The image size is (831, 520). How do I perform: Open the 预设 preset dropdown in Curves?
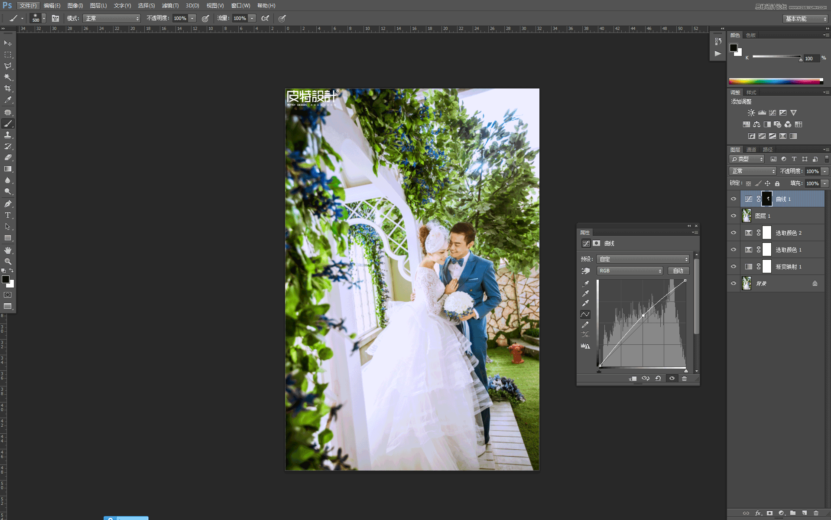(643, 259)
